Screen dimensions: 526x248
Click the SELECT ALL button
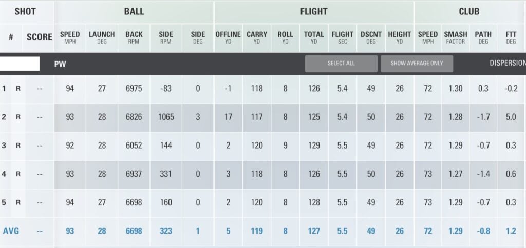(341, 64)
